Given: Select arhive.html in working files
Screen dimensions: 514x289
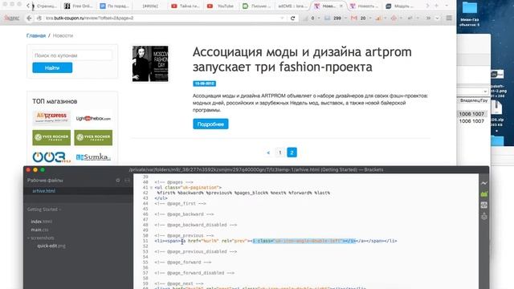Looking at the screenshot, I should pos(43,191).
